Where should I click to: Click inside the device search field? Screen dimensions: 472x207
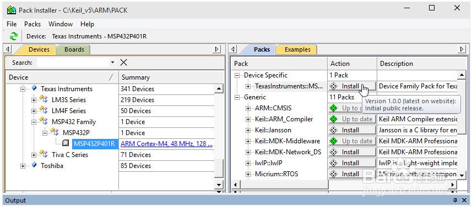[73, 63]
